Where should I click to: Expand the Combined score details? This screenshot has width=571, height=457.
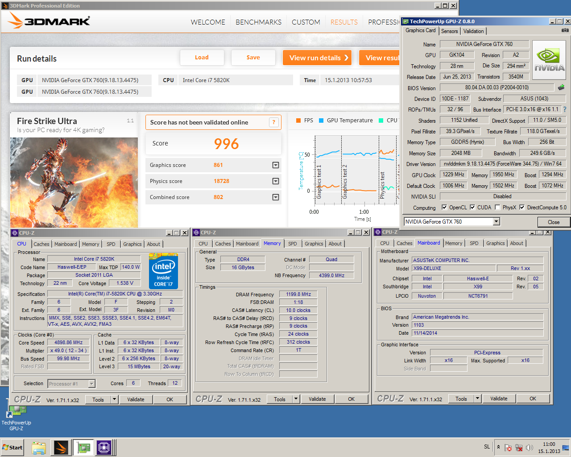(276, 197)
